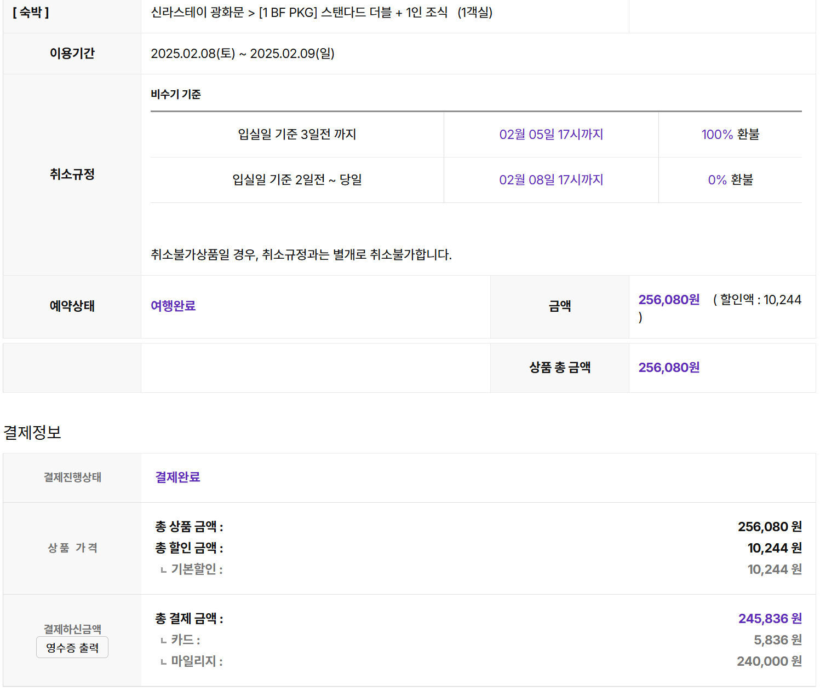
Task: Click the 취소불가상품일 경우 notice text
Action: coord(301,255)
